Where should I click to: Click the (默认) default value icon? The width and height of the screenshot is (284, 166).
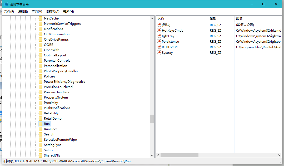(x=159, y=25)
